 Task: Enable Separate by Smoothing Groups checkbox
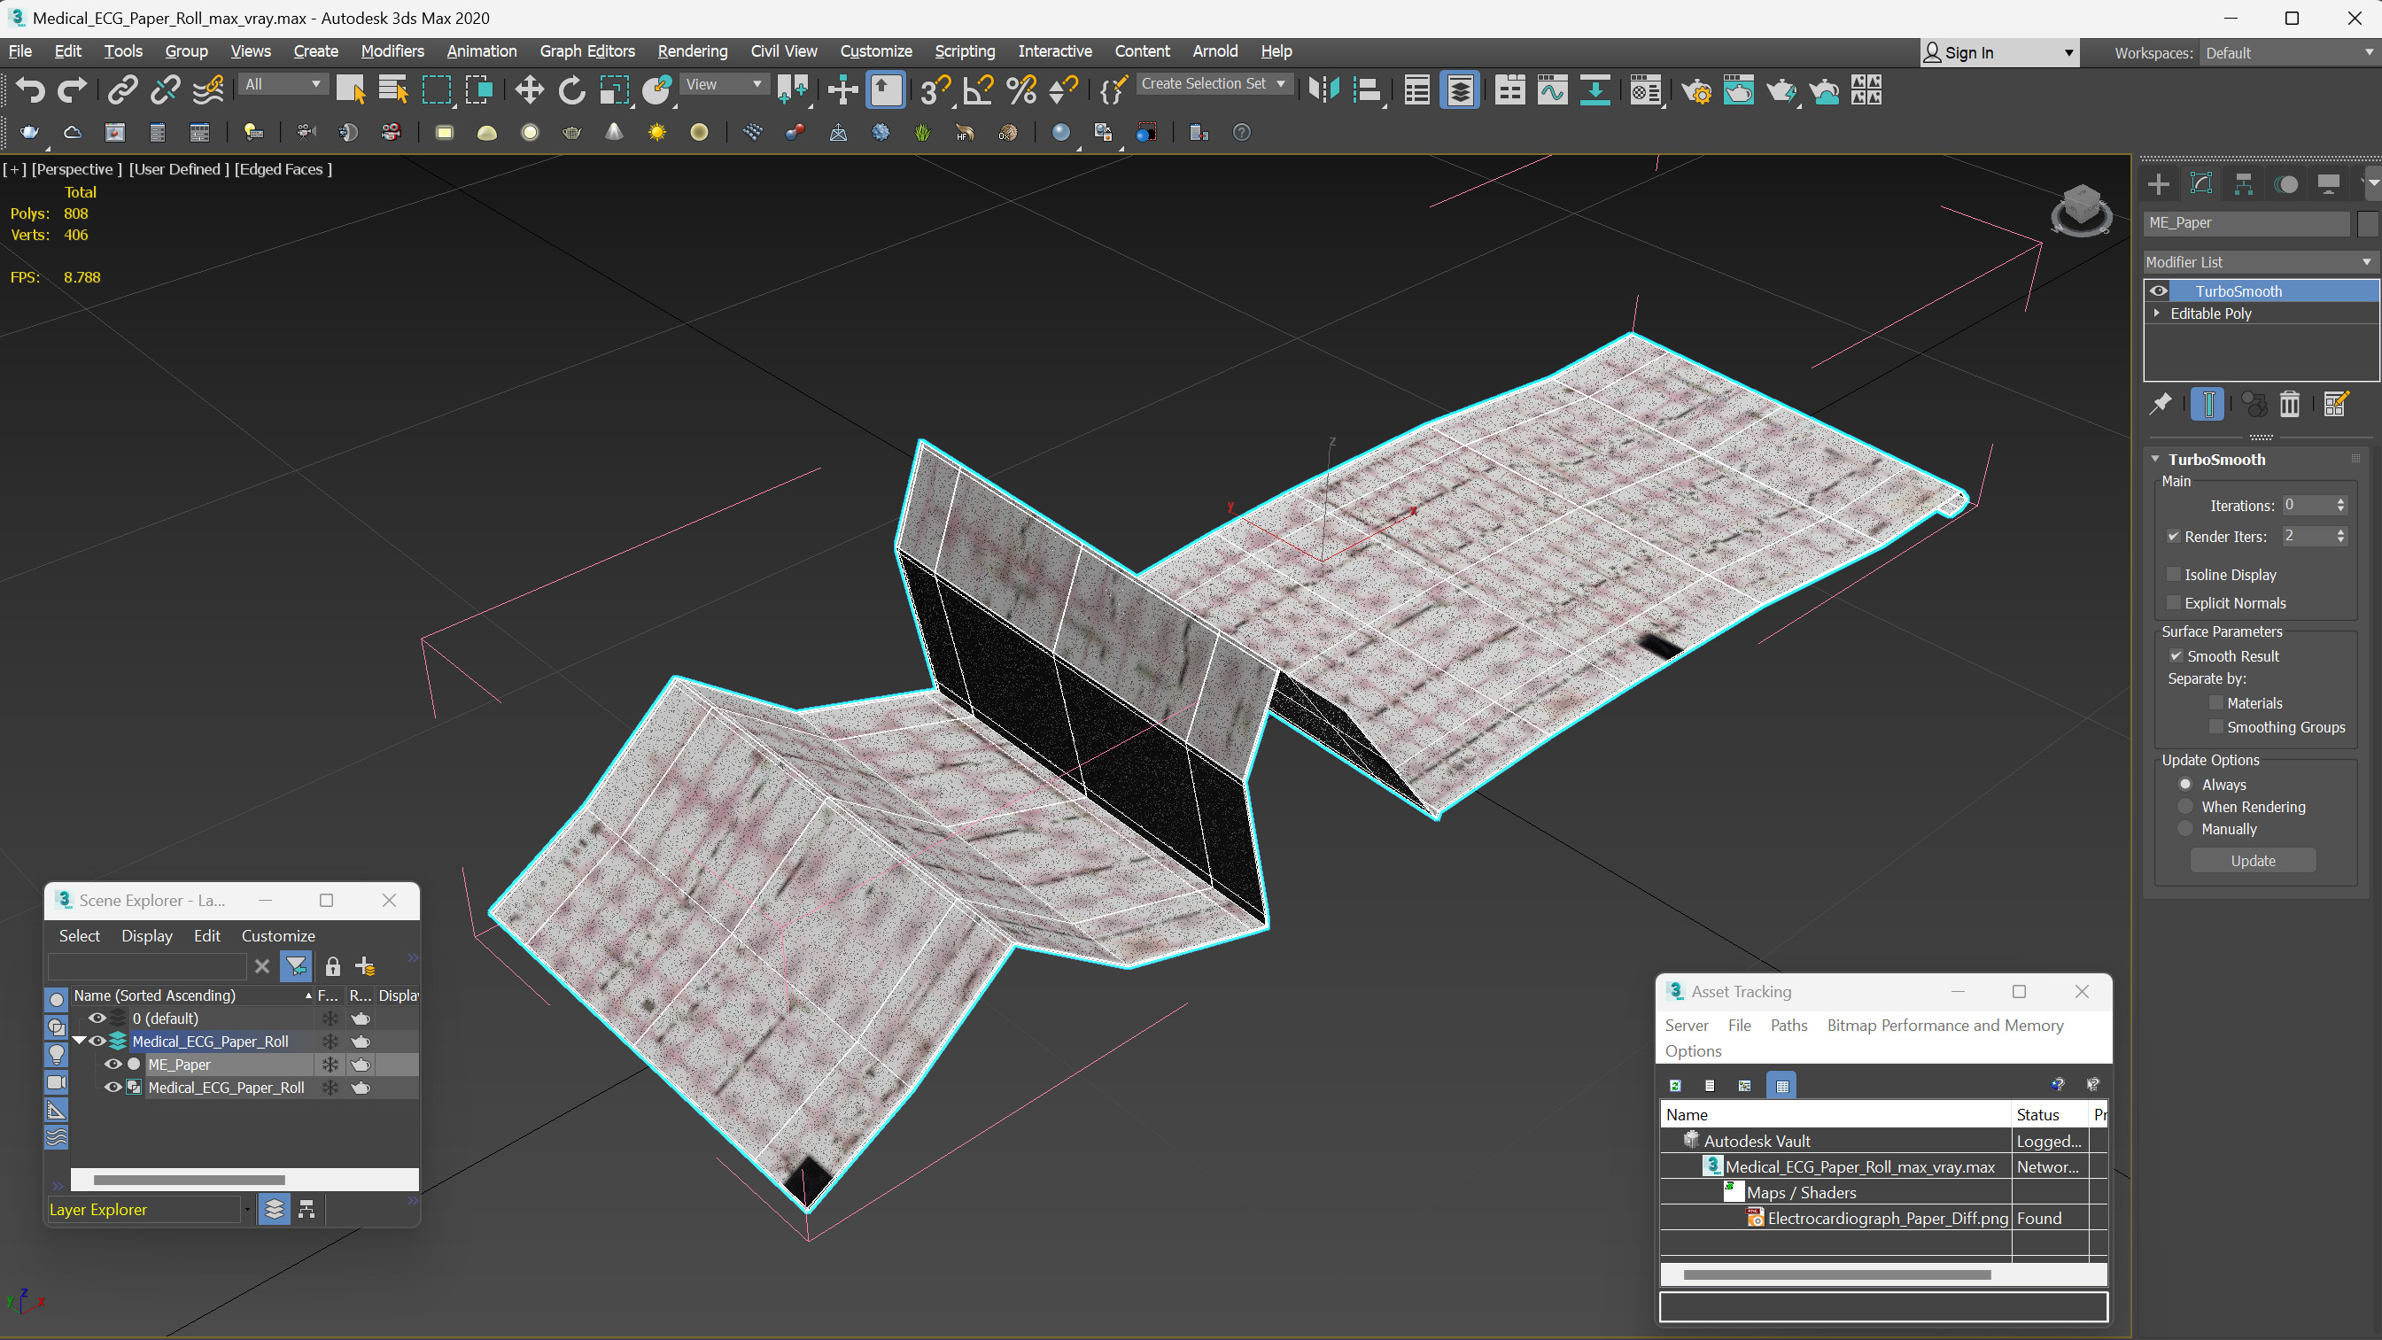[x=2215, y=727]
